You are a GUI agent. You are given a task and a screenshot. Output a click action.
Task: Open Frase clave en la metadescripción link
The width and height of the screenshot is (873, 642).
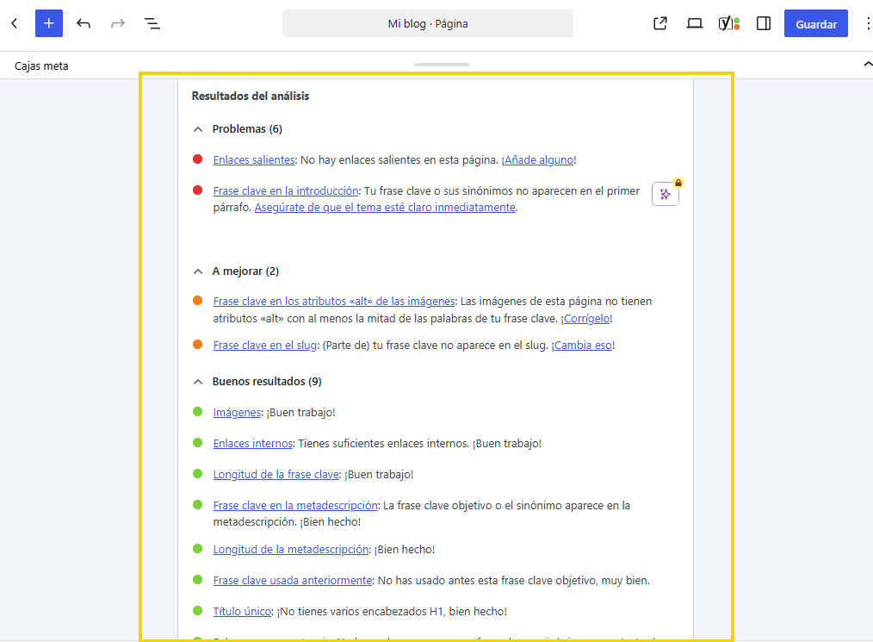pyautogui.click(x=295, y=506)
